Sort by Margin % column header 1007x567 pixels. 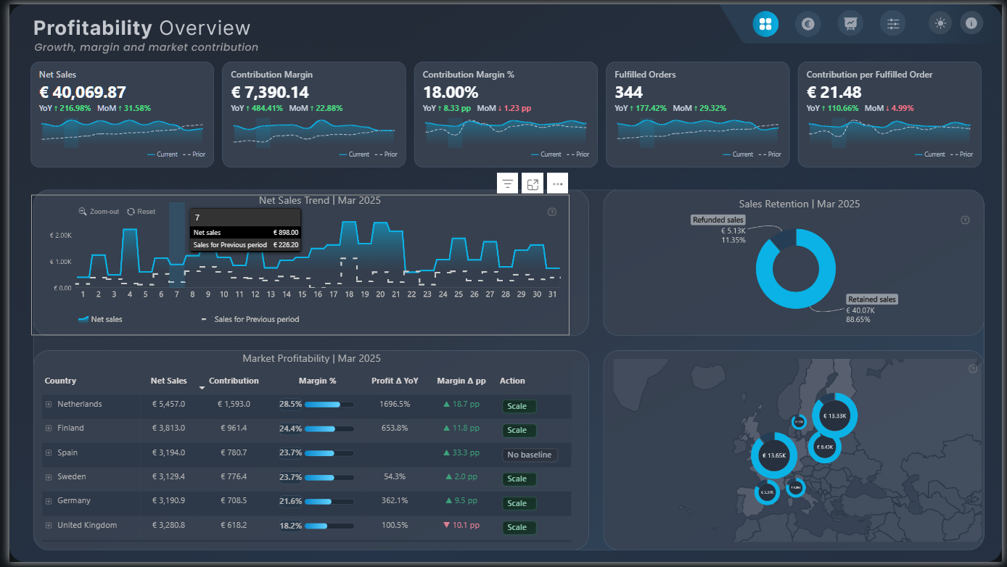pyautogui.click(x=317, y=381)
